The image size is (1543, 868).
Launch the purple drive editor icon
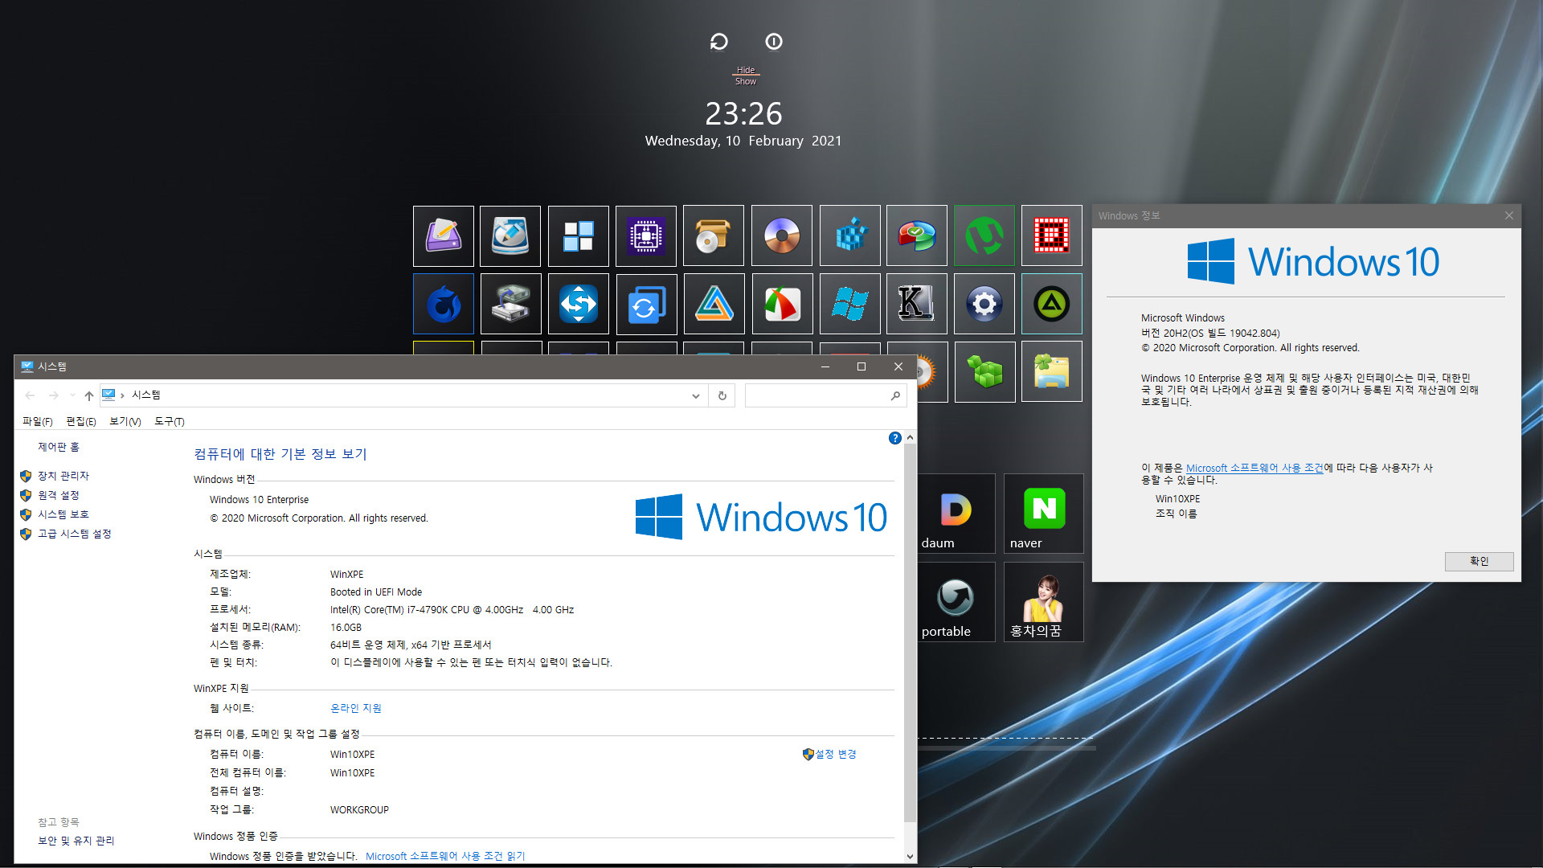(443, 236)
